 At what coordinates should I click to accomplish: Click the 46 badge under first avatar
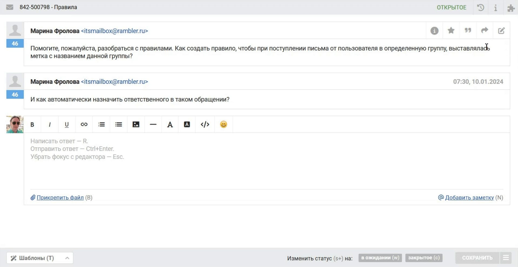pos(15,44)
